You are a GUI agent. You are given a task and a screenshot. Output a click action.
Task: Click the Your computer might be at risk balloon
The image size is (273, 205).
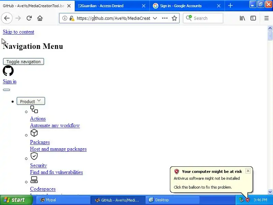pyautogui.click(x=211, y=180)
